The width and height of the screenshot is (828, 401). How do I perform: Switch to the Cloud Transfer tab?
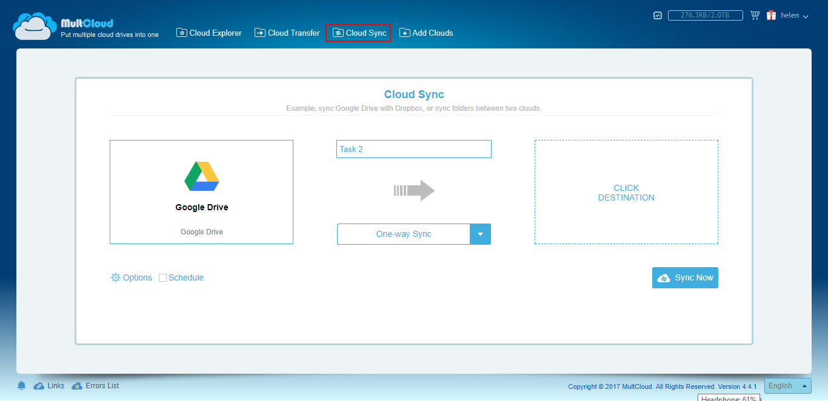pos(287,33)
